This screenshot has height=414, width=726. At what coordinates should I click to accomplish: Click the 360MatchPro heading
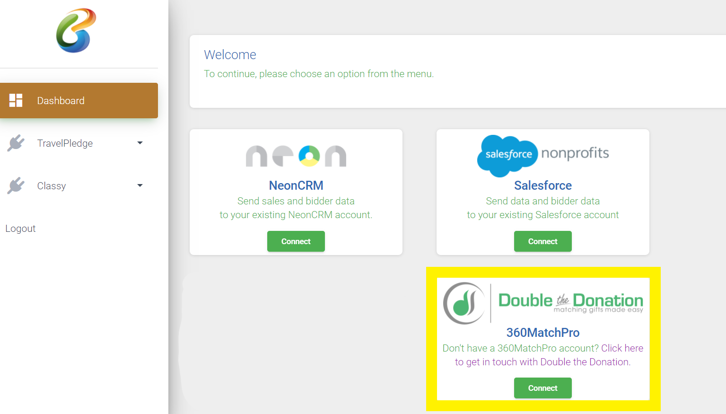(543, 333)
